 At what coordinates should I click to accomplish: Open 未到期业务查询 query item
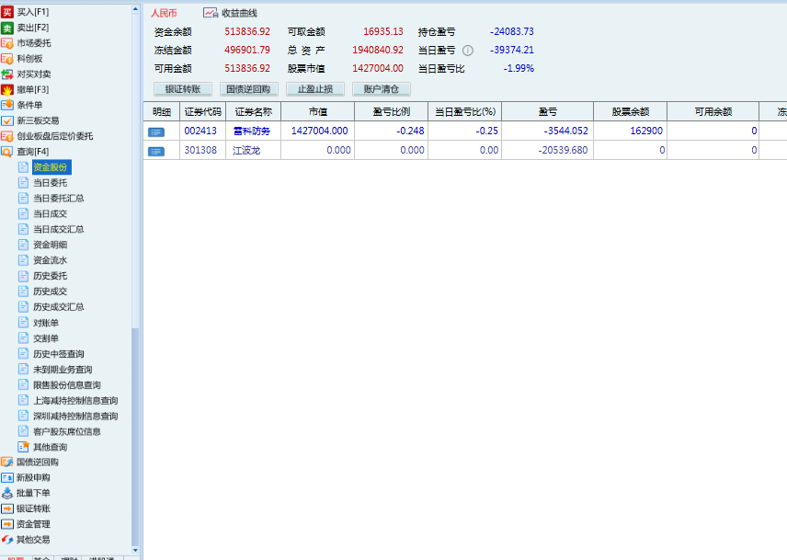63,370
